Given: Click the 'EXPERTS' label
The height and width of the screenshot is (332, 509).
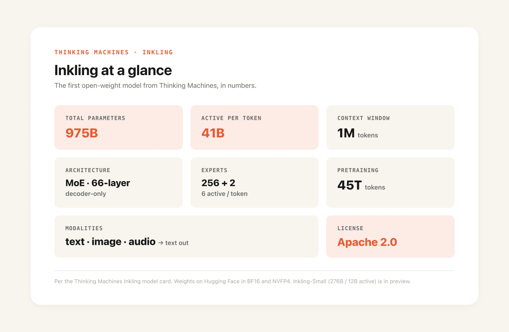Looking at the screenshot, I should 214,170.
